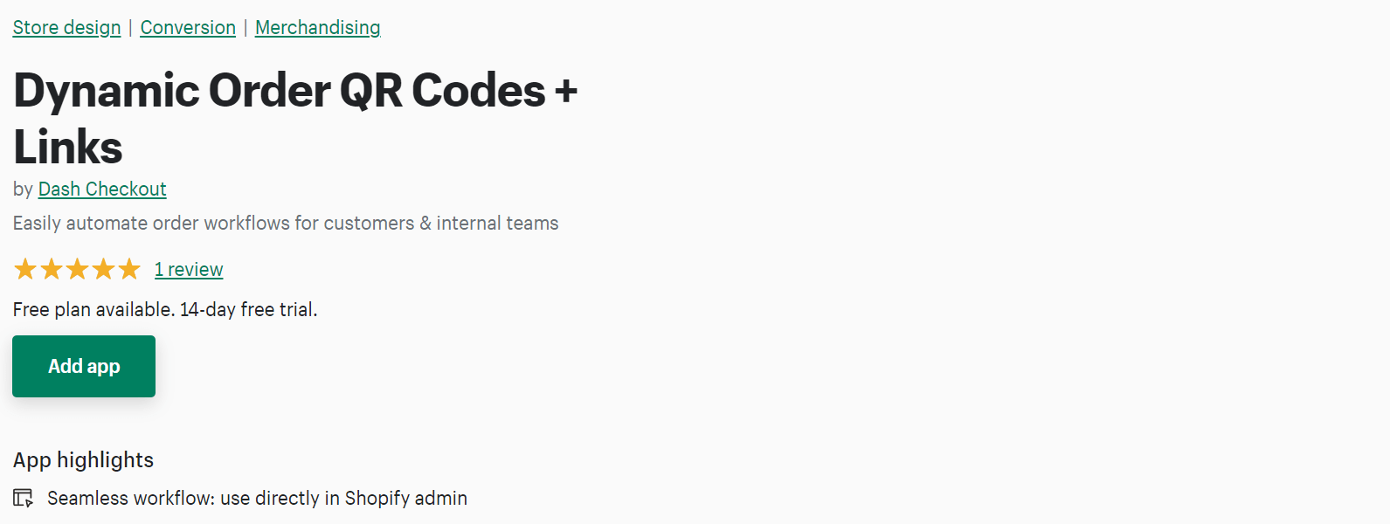Image resolution: width=1390 pixels, height=524 pixels.
Task: Select the fifth rating star
Action: pos(129,269)
